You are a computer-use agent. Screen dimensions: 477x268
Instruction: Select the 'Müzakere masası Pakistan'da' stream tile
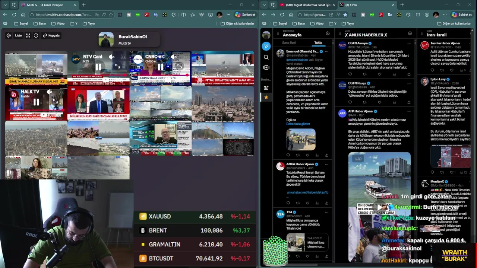click(x=98, y=103)
